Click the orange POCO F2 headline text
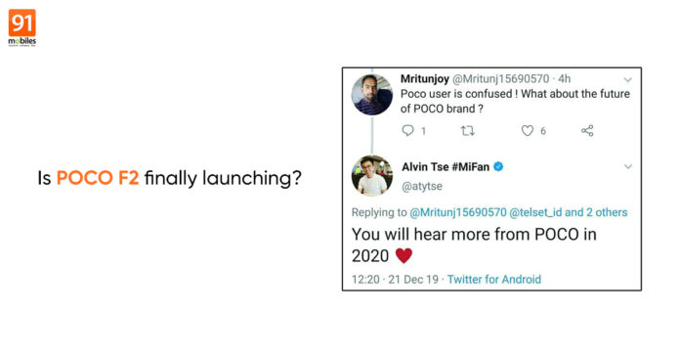This screenshot has width=680, height=357. click(x=98, y=178)
